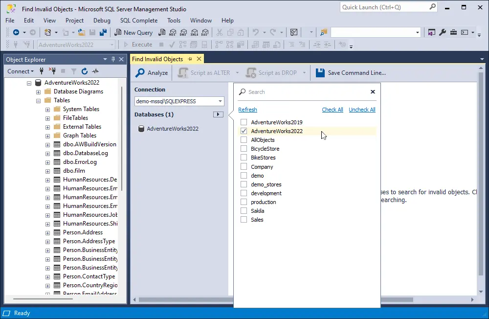The width and height of the screenshot is (489, 319).
Task: Expand the System Tables folder node
Action: [x=47, y=109]
